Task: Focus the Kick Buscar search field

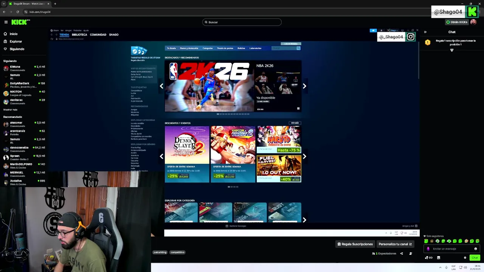Action: point(242,22)
